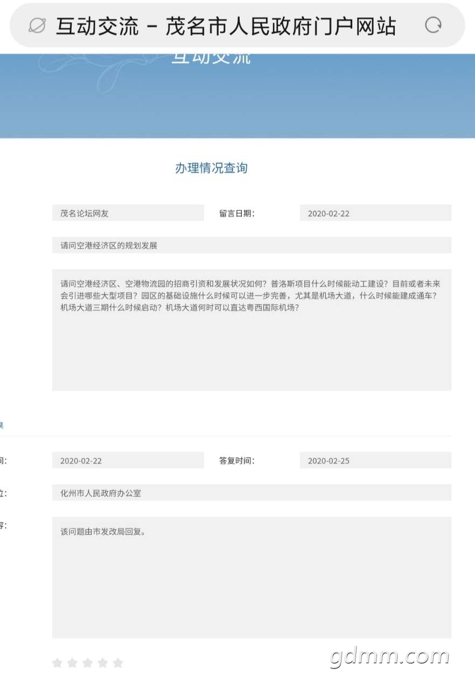This screenshot has height=690, width=475.
Task: Click the 办理情况查询 heading
Action: click(x=211, y=168)
